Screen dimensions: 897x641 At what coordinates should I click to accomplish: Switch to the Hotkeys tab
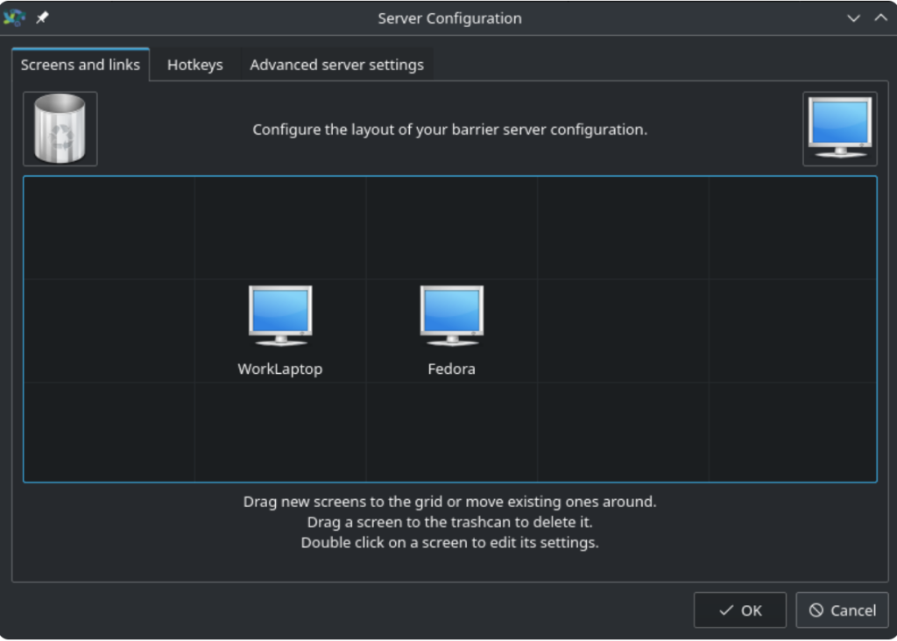click(194, 64)
